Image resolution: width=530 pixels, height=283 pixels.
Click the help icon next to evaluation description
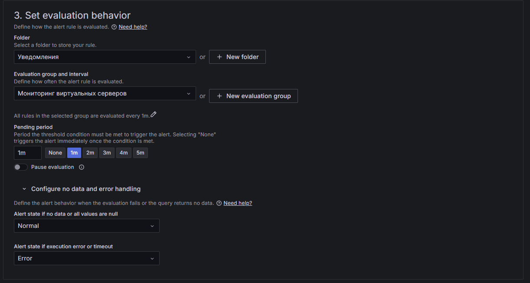[114, 26]
